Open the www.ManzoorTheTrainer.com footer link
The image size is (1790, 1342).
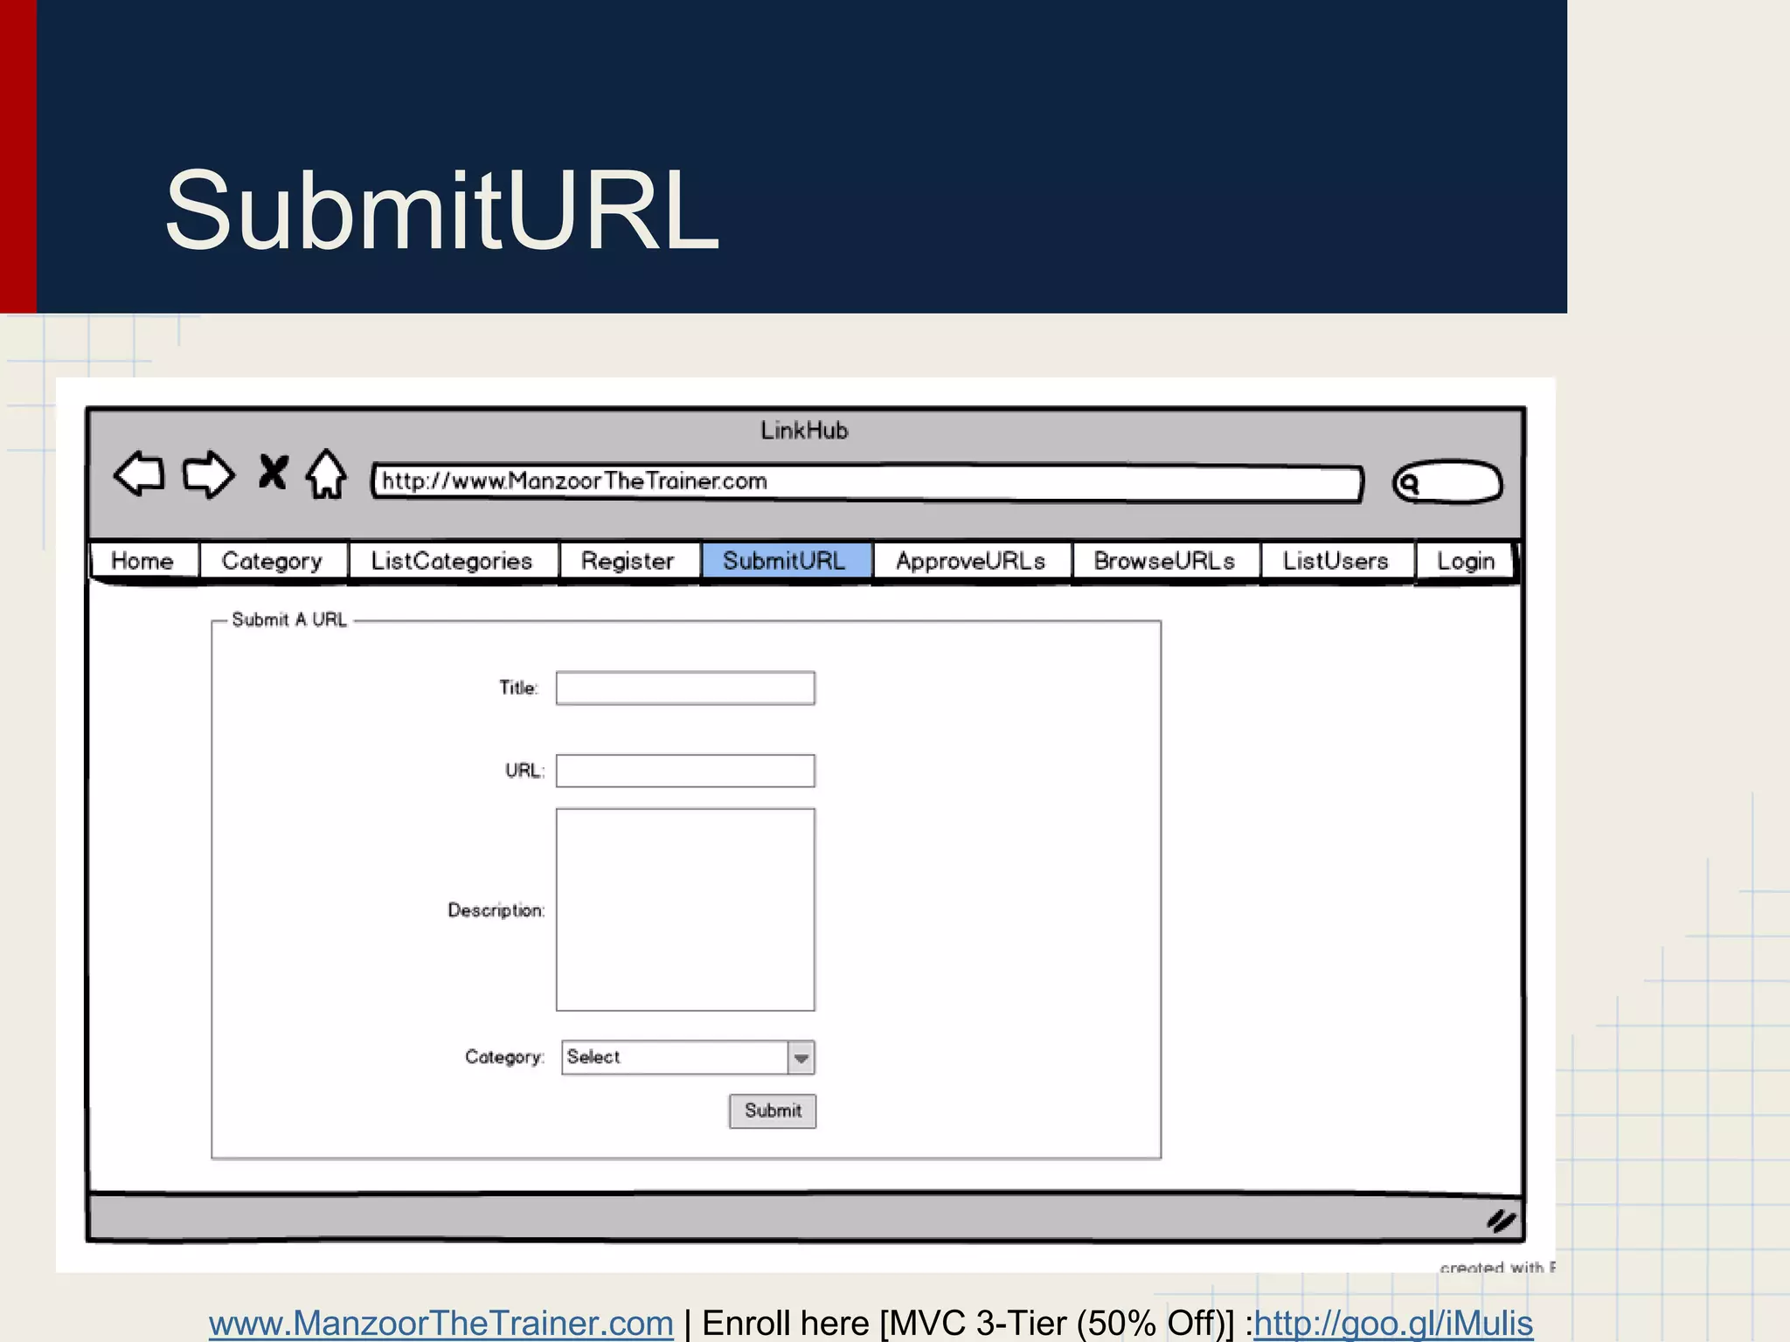click(x=441, y=1323)
